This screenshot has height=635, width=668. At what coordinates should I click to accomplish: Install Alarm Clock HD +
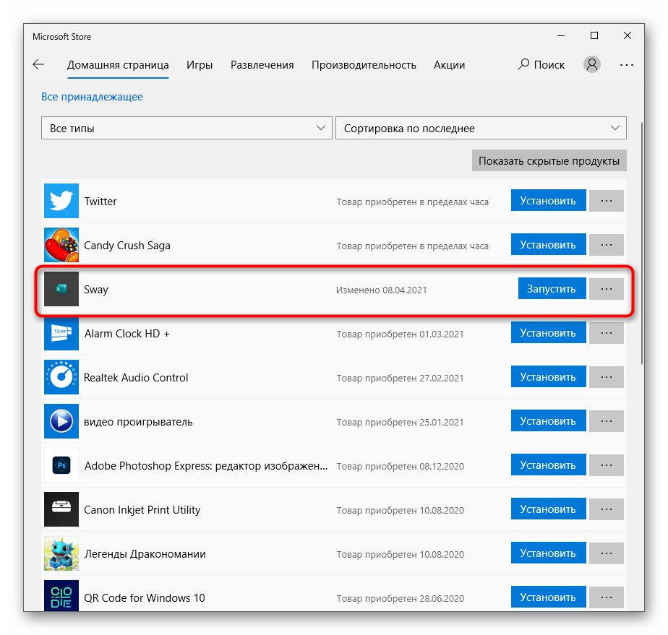tap(548, 333)
